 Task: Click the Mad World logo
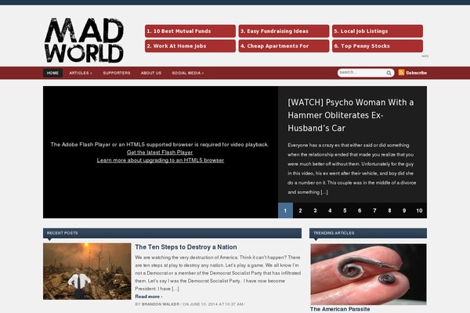tap(84, 40)
